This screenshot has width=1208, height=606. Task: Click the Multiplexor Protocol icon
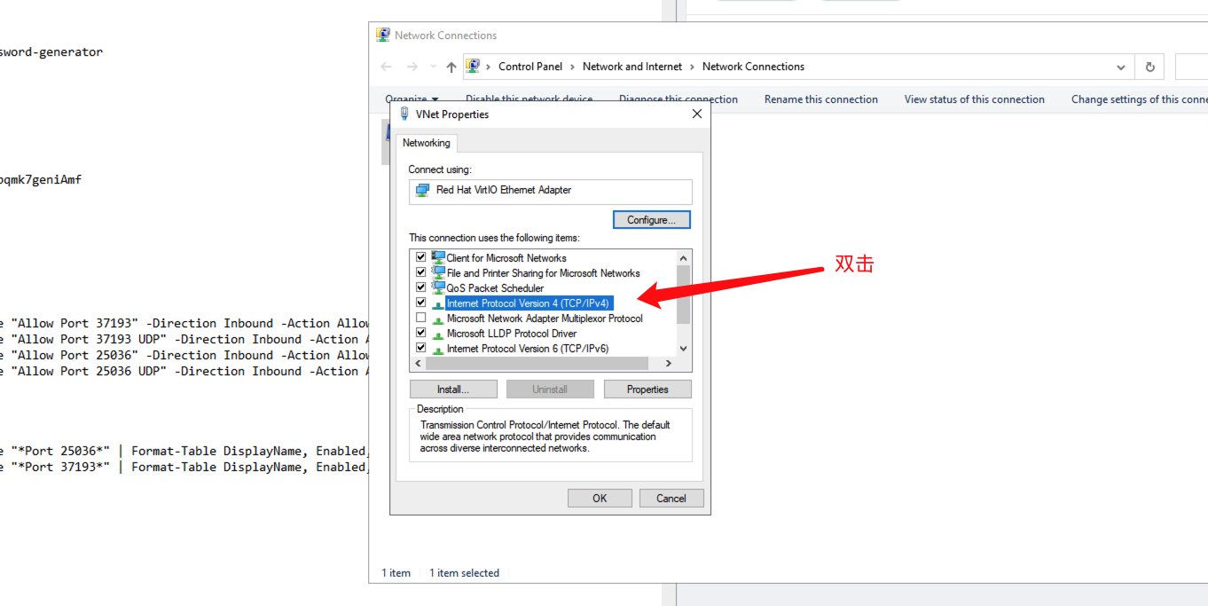coord(438,319)
